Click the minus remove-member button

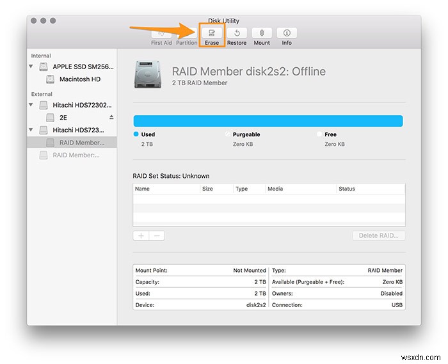[157, 235]
